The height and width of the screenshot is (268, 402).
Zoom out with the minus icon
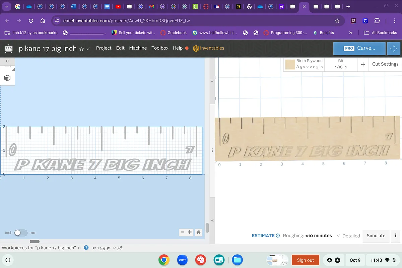183,232
